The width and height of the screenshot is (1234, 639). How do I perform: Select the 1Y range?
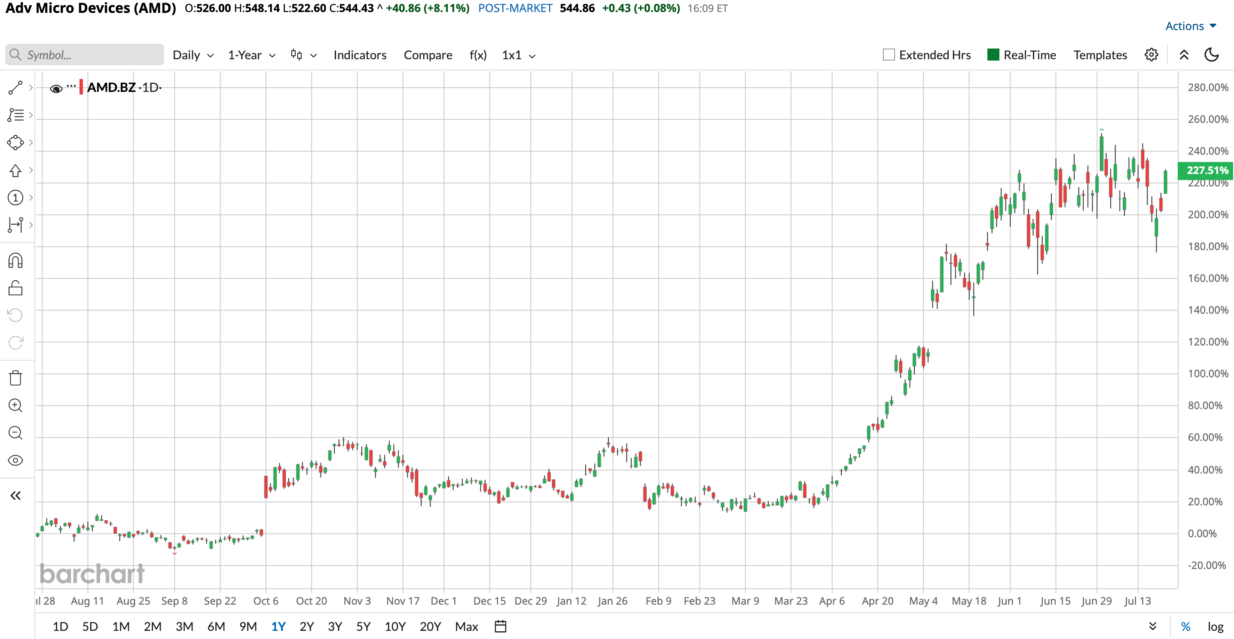pos(278,627)
